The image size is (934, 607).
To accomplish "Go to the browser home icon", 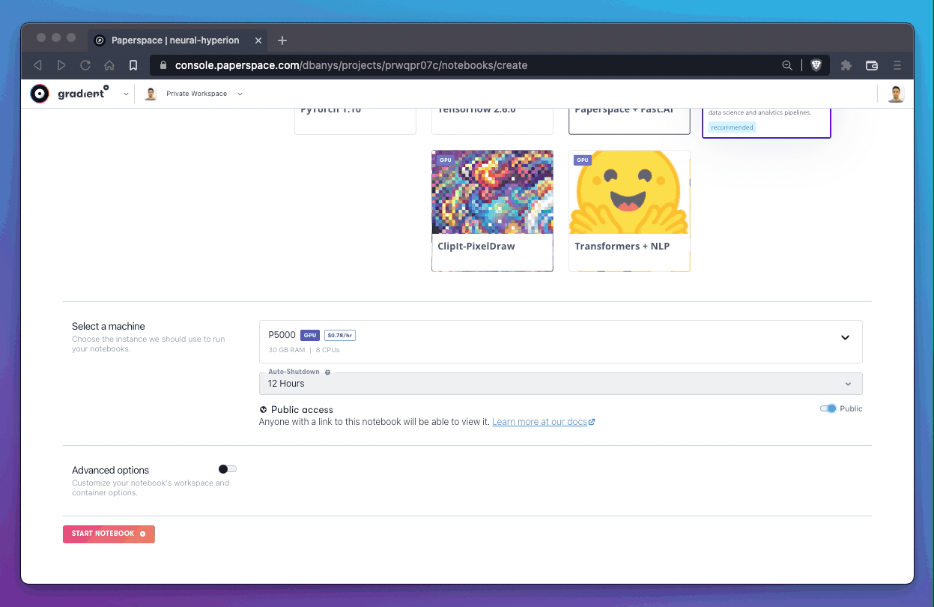I will click(109, 65).
